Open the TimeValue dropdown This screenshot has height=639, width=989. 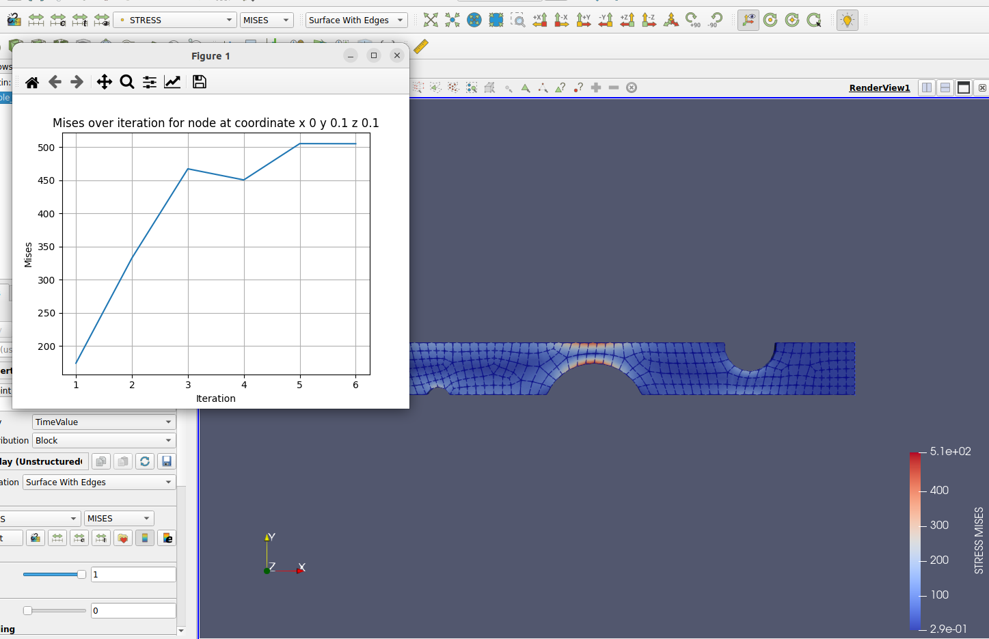103,422
